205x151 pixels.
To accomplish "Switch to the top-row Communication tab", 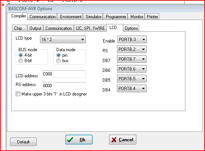I will tap(43, 17).
